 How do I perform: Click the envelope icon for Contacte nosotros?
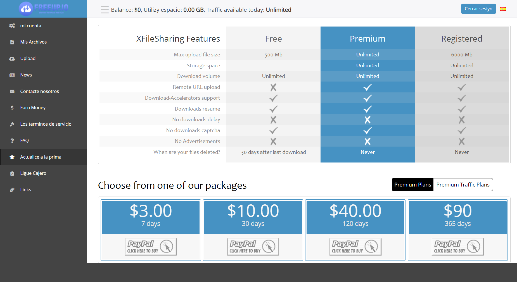(12, 91)
